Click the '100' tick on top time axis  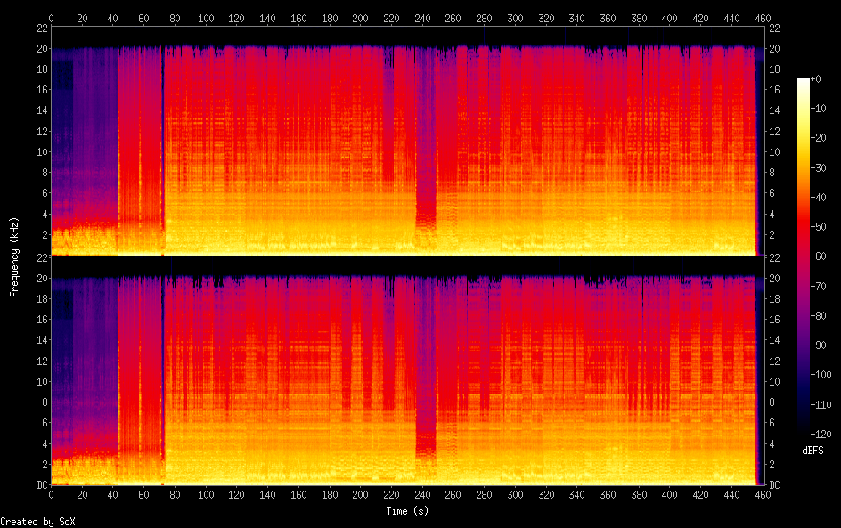click(x=206, y=18)
